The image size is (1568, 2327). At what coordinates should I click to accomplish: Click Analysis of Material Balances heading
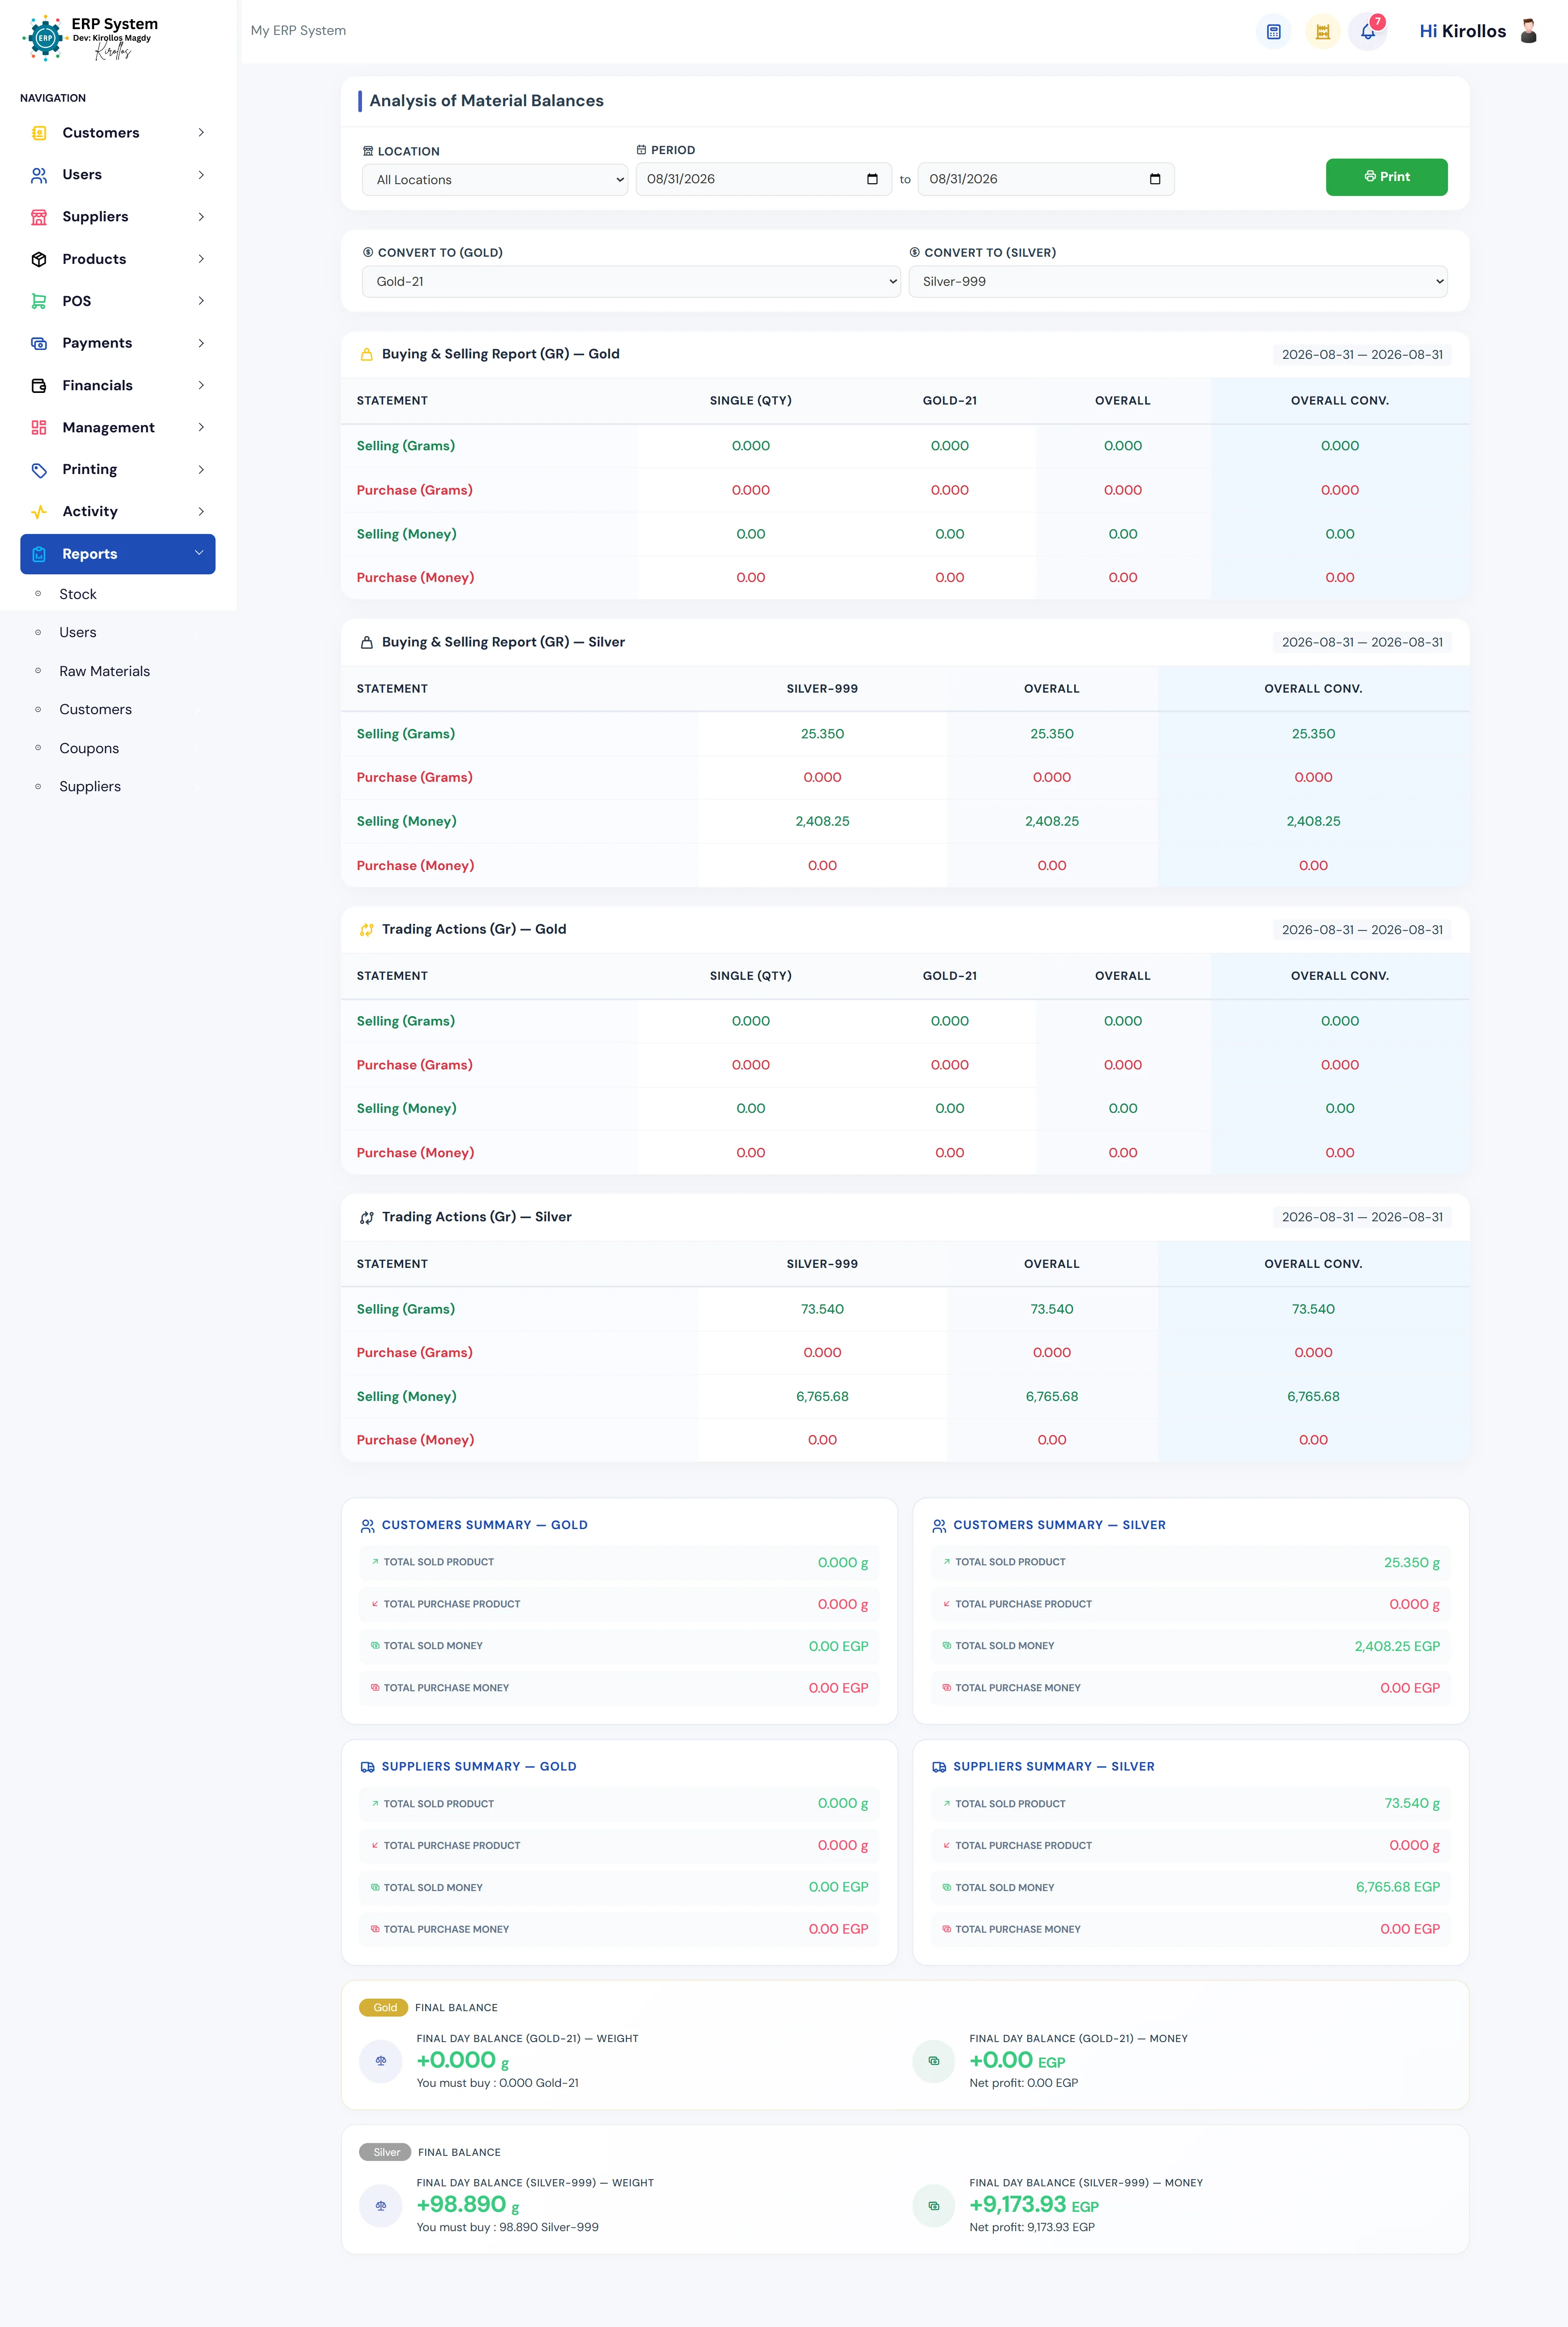point(486,101)
